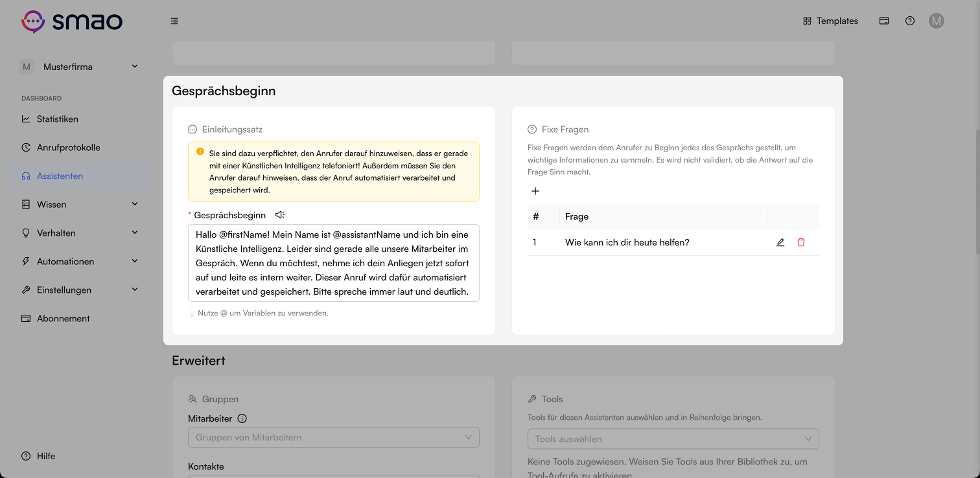The height and width of the screenshot is (478, 980).
Task: Play Gesprächsbeginn audio with the speaker icon
Action: click(x=279, y=215)
